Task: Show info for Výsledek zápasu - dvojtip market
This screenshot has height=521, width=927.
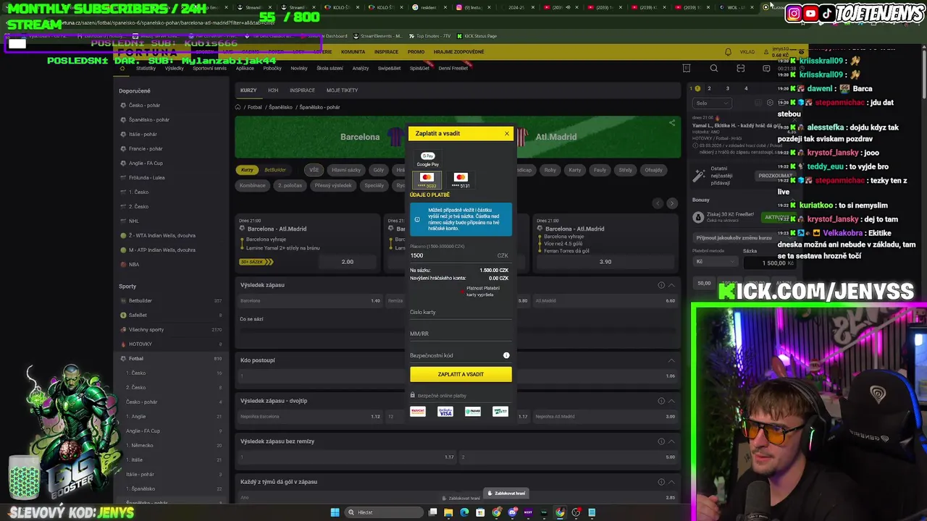Action: (661, 401)
